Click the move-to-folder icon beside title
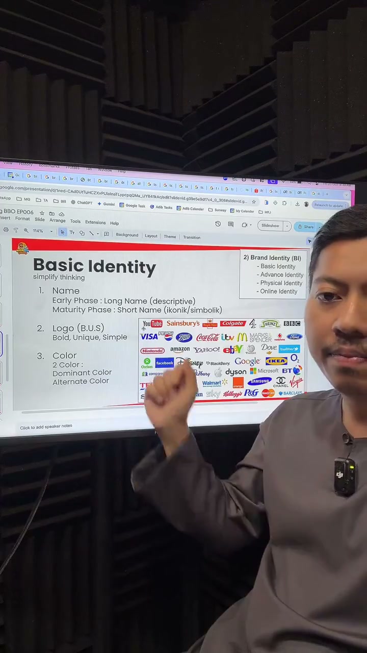Image resolution: width=367 pixels, height=653 pixels. click(52, 213)
